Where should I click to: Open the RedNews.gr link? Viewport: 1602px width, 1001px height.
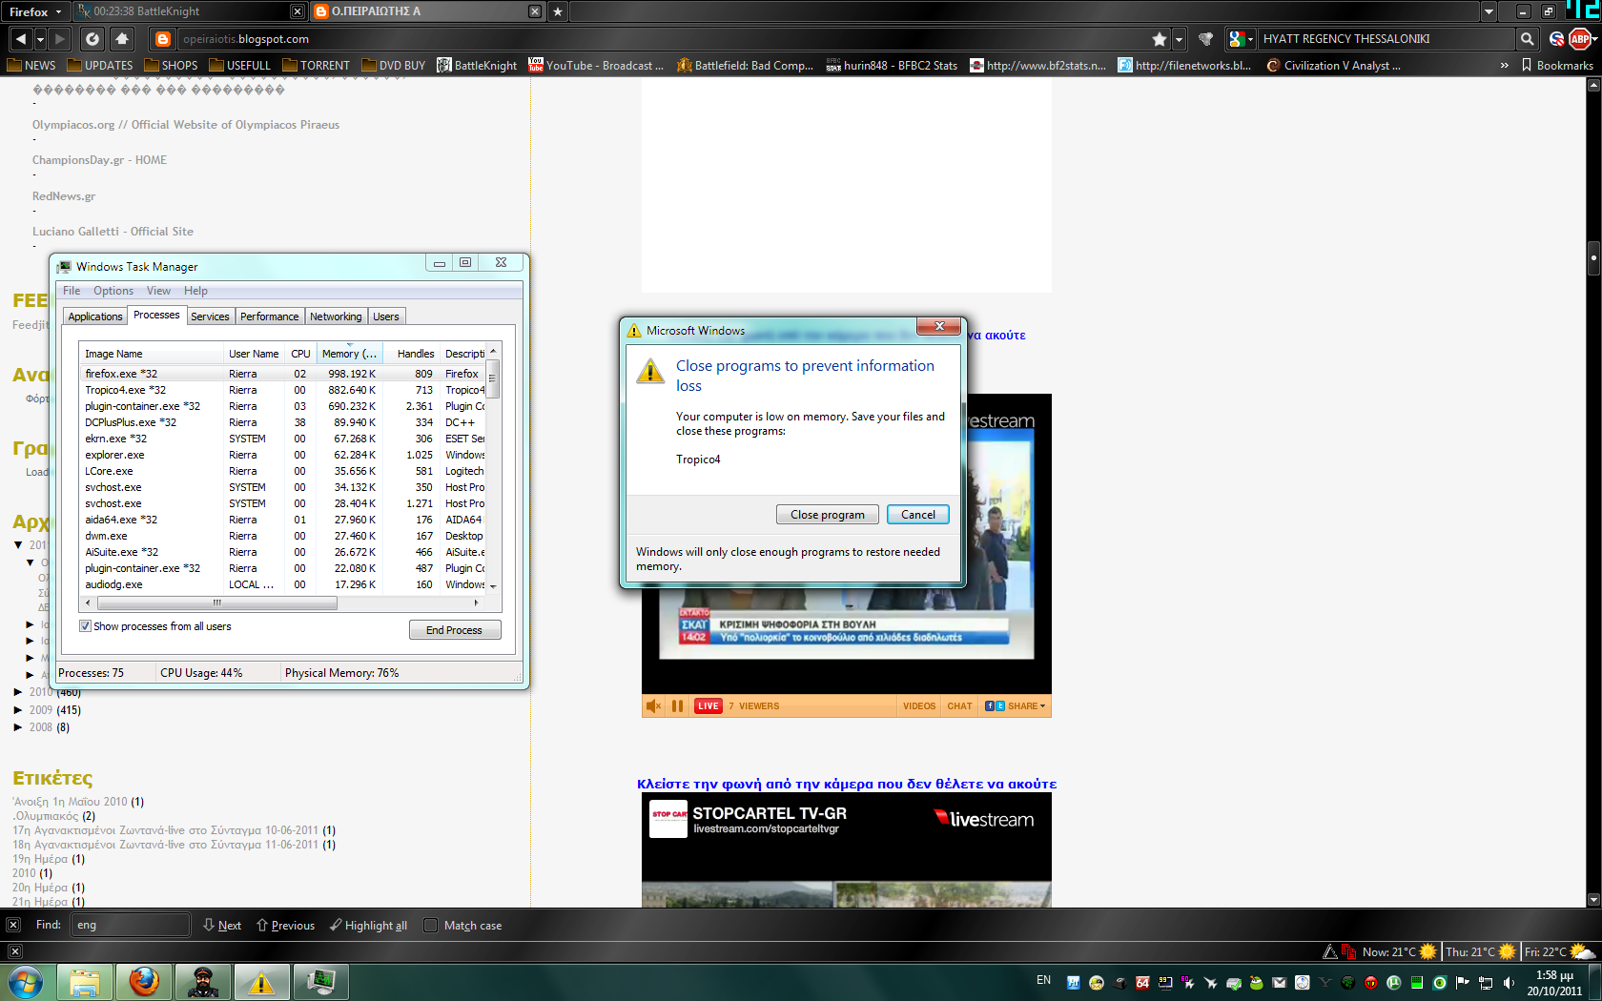(64, 196)
